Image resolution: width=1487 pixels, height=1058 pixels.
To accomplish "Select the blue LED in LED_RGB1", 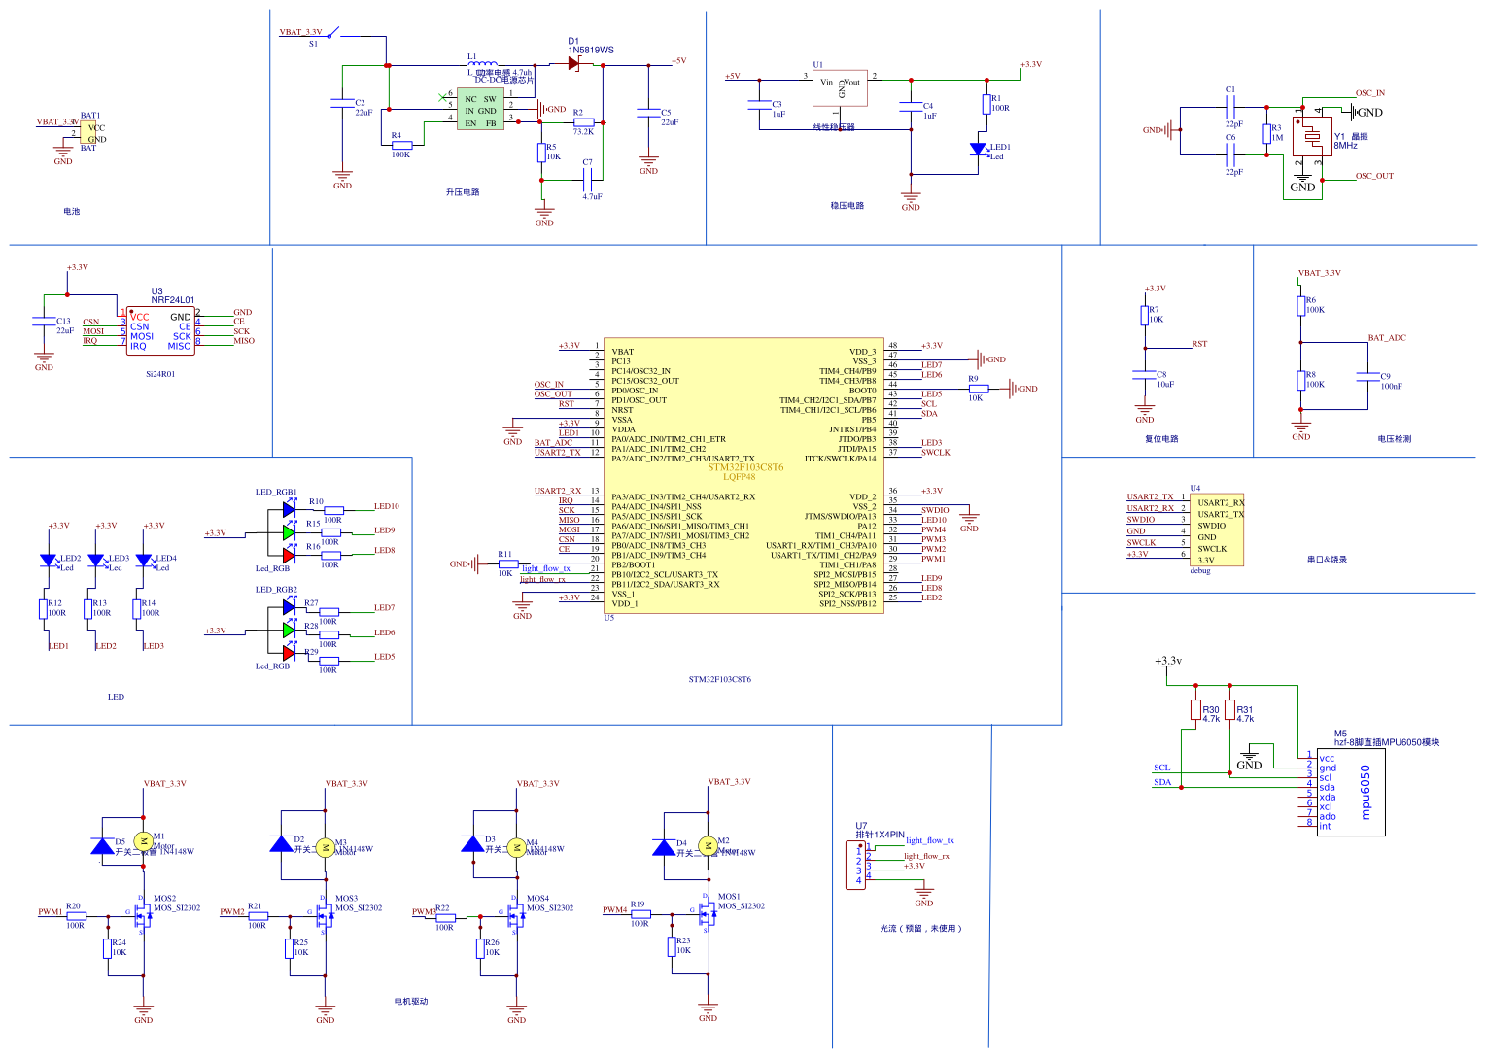I will pyautogui.click(x=289, y=509).
